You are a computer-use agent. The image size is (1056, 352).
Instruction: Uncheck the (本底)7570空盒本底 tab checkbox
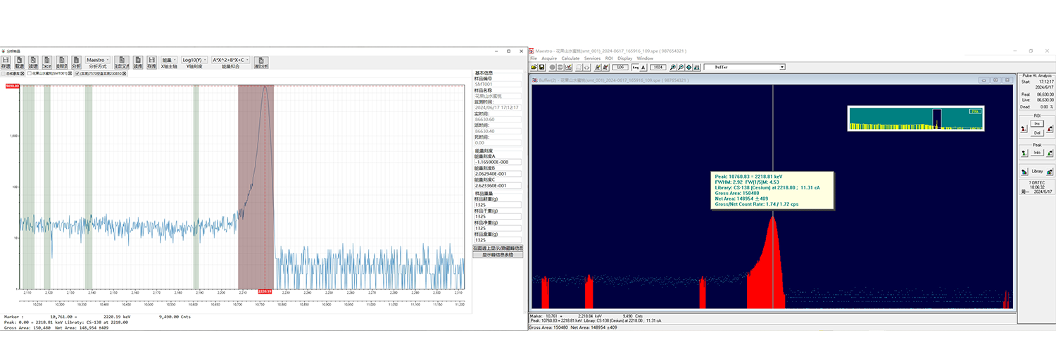tap(77, 74)
